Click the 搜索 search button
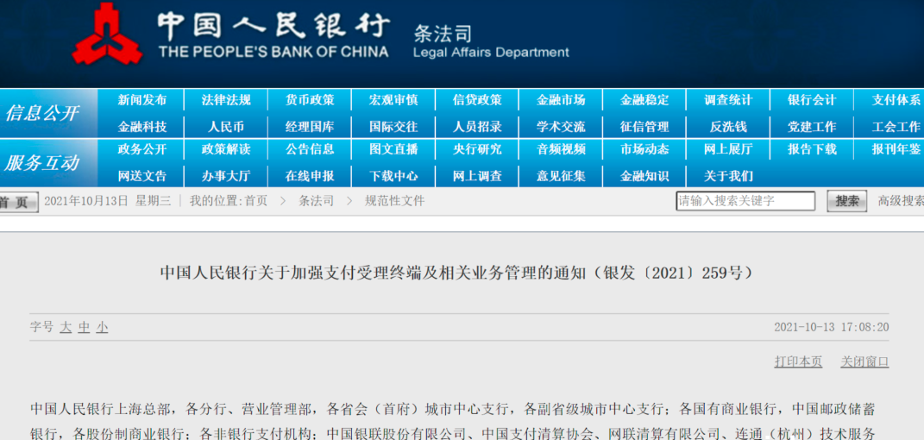 click(847, 201)
